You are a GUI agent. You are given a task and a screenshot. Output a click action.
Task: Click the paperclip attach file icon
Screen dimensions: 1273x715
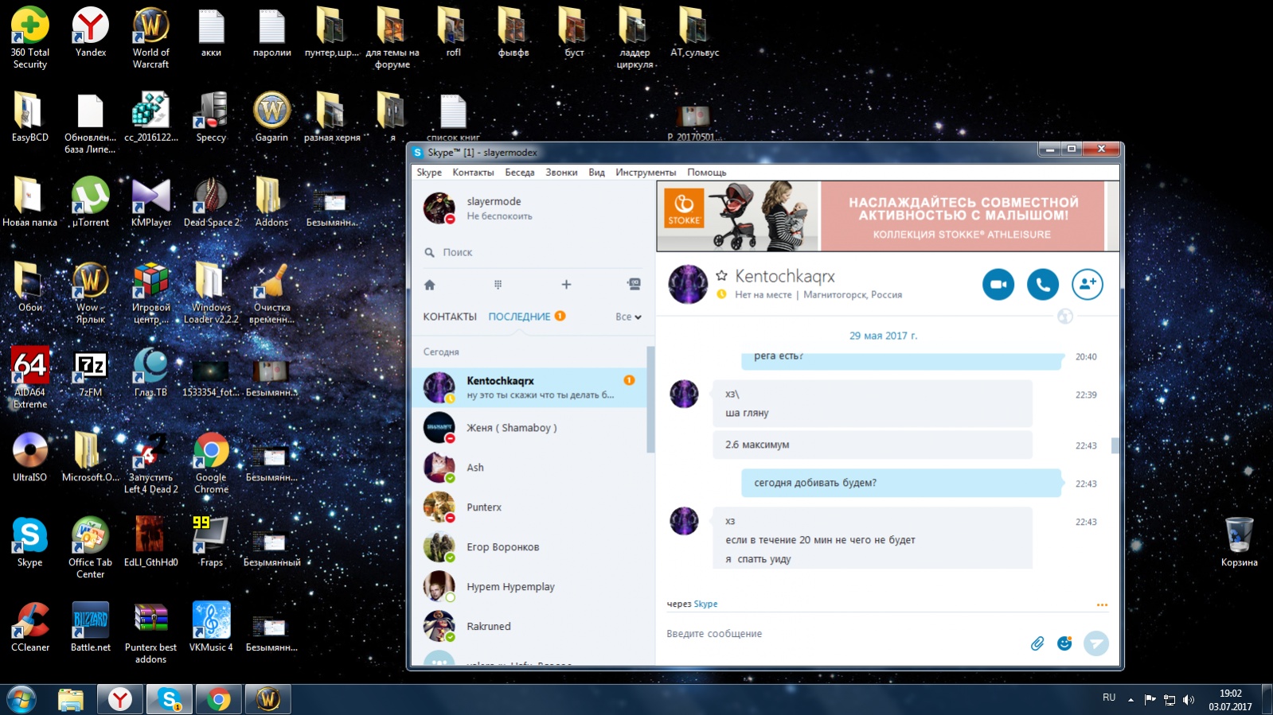pos(1037,643)
